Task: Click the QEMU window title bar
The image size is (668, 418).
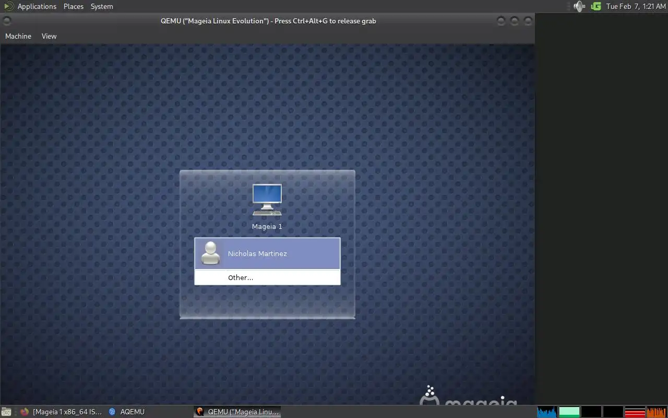Action: pos(268,21)
